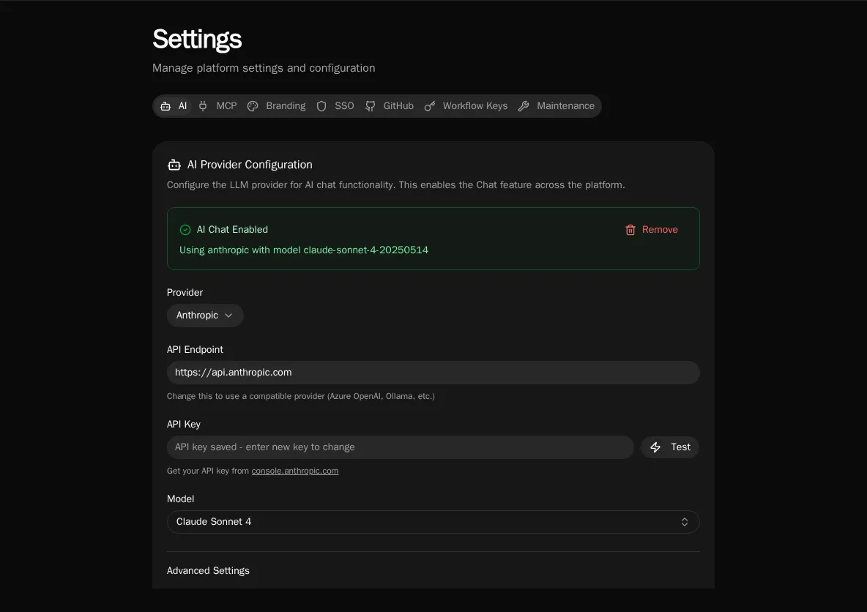The width and height of the screenshot is (867, 612).
Task: Click the green AI Chat Enabled checkmark
Action: (x=185, y=230)
